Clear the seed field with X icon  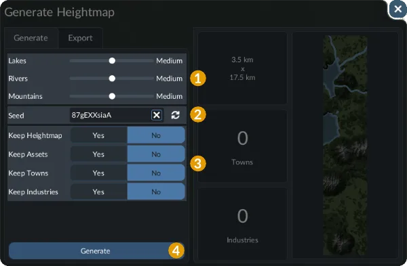[157, 115]
